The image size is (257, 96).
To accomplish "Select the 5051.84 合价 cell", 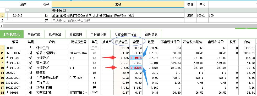I will (247, 53).
